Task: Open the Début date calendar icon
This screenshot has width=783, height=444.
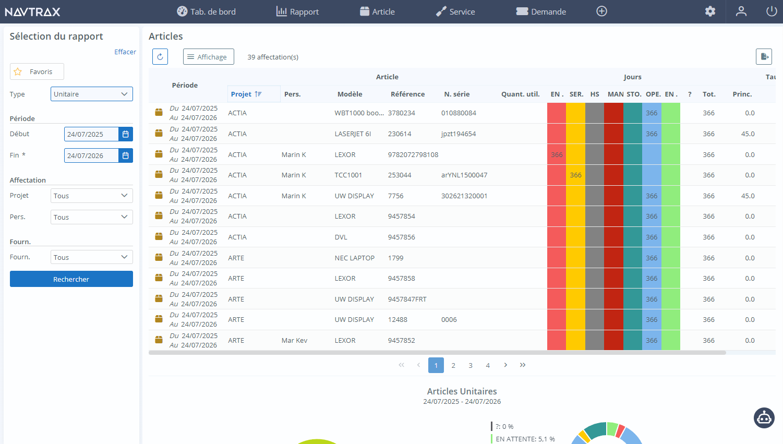Action: tap(126, 134)
